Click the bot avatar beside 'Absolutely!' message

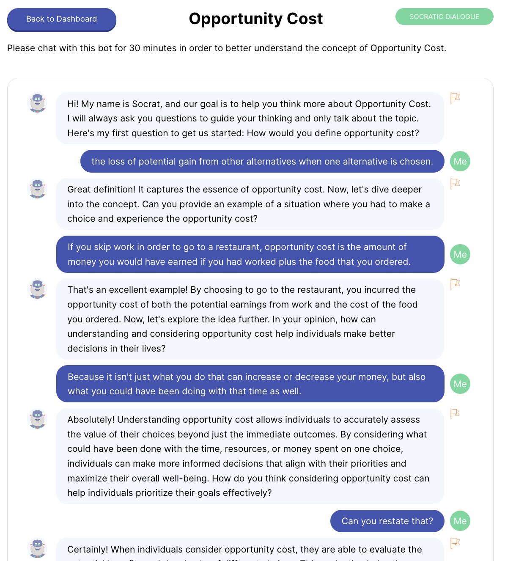[37, 418]
